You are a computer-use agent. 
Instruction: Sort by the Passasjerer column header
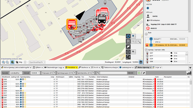point(175,77)
